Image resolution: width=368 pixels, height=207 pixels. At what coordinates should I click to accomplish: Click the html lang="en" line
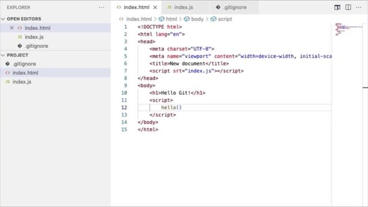[x=161, y=34]
